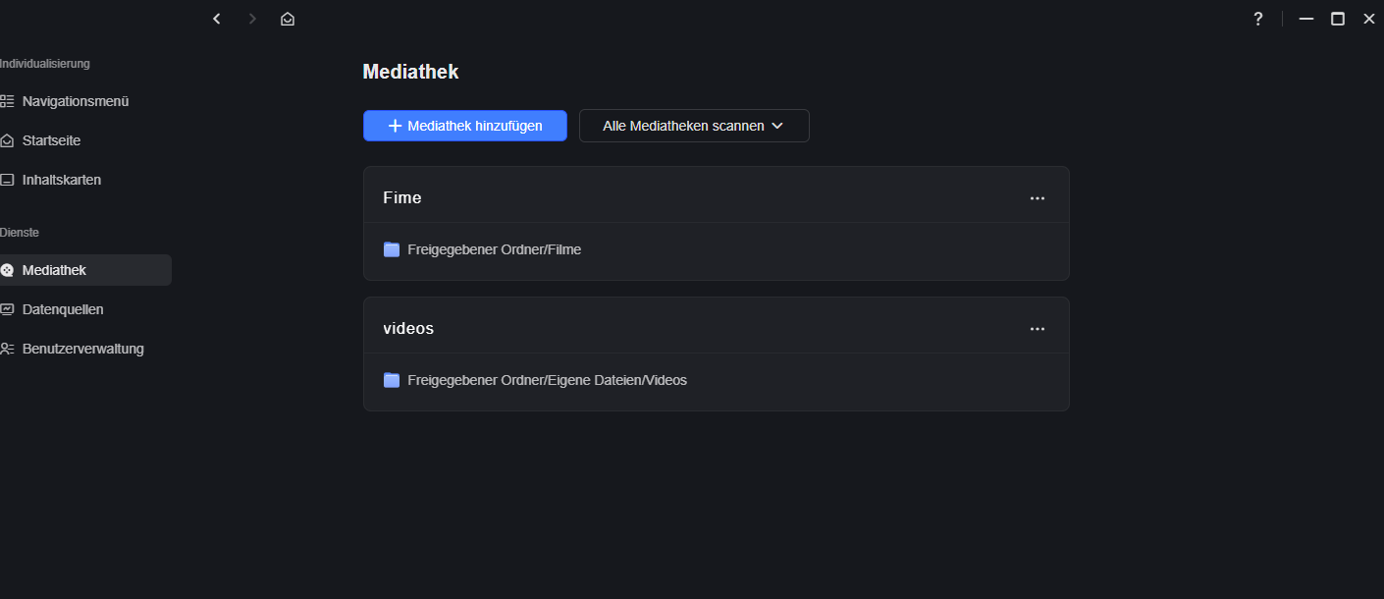Select the Fime library heading

402,197
